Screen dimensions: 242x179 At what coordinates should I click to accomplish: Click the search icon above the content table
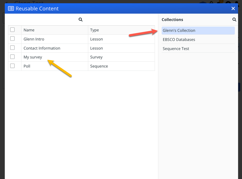81,20
